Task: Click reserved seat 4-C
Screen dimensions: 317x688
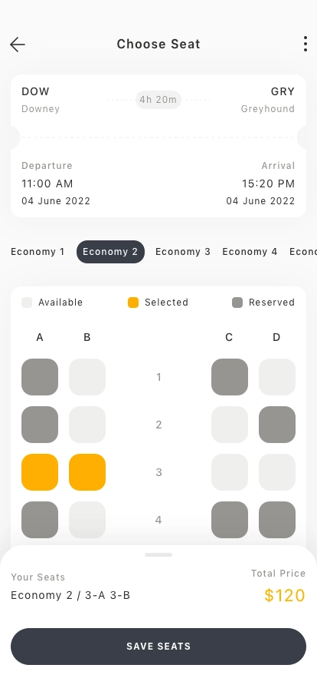Action: pos(230,520)
